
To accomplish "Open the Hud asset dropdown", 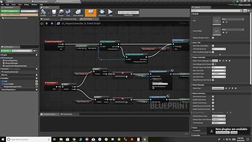I will point(233,19).
